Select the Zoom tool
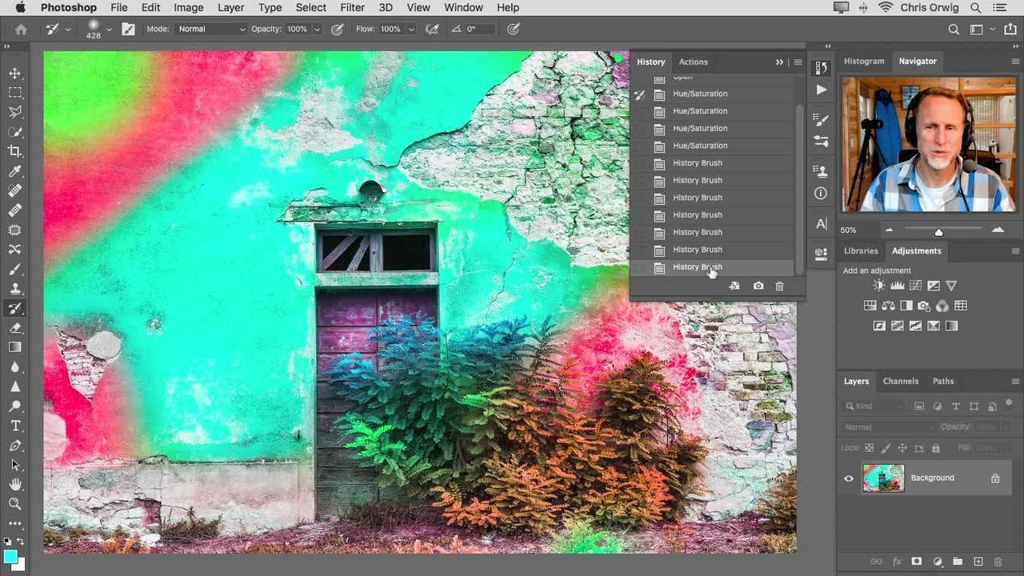Image resolution: width=1024 pixels, height=576 pixels. [x=15, y=504]
